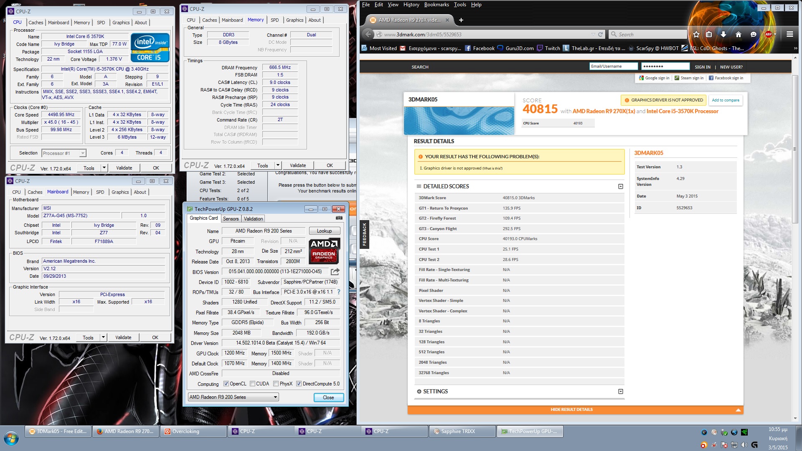This screenshot has width=802, height=451.
Task: Click the Action Center flag tray icon
Action: point(724,445)
